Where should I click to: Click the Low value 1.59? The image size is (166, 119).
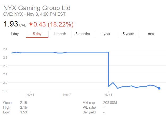click(x=23, y=112)
